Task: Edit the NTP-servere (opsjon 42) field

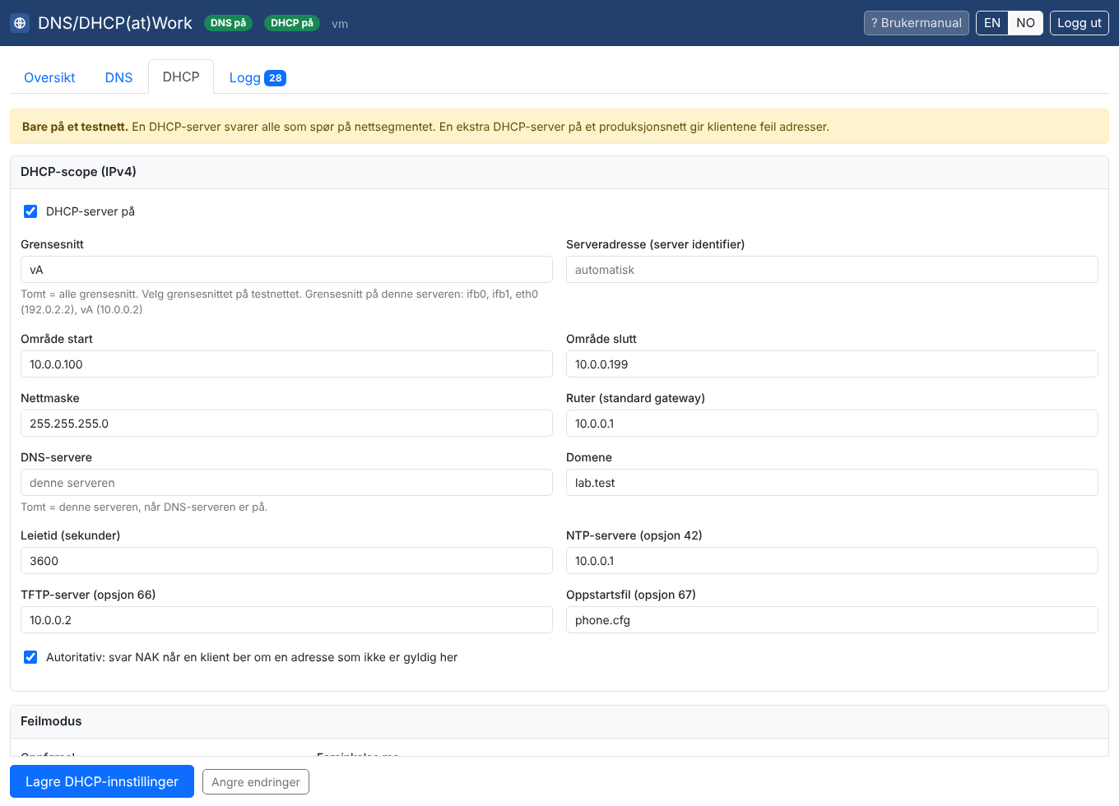Action: (832, 561)
